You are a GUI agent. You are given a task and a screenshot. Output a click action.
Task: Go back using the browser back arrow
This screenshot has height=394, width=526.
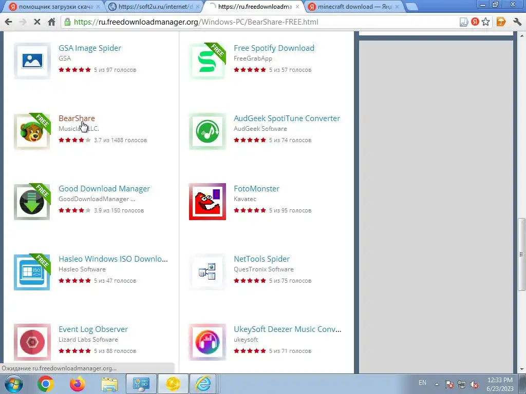click(x=9, y=22)
